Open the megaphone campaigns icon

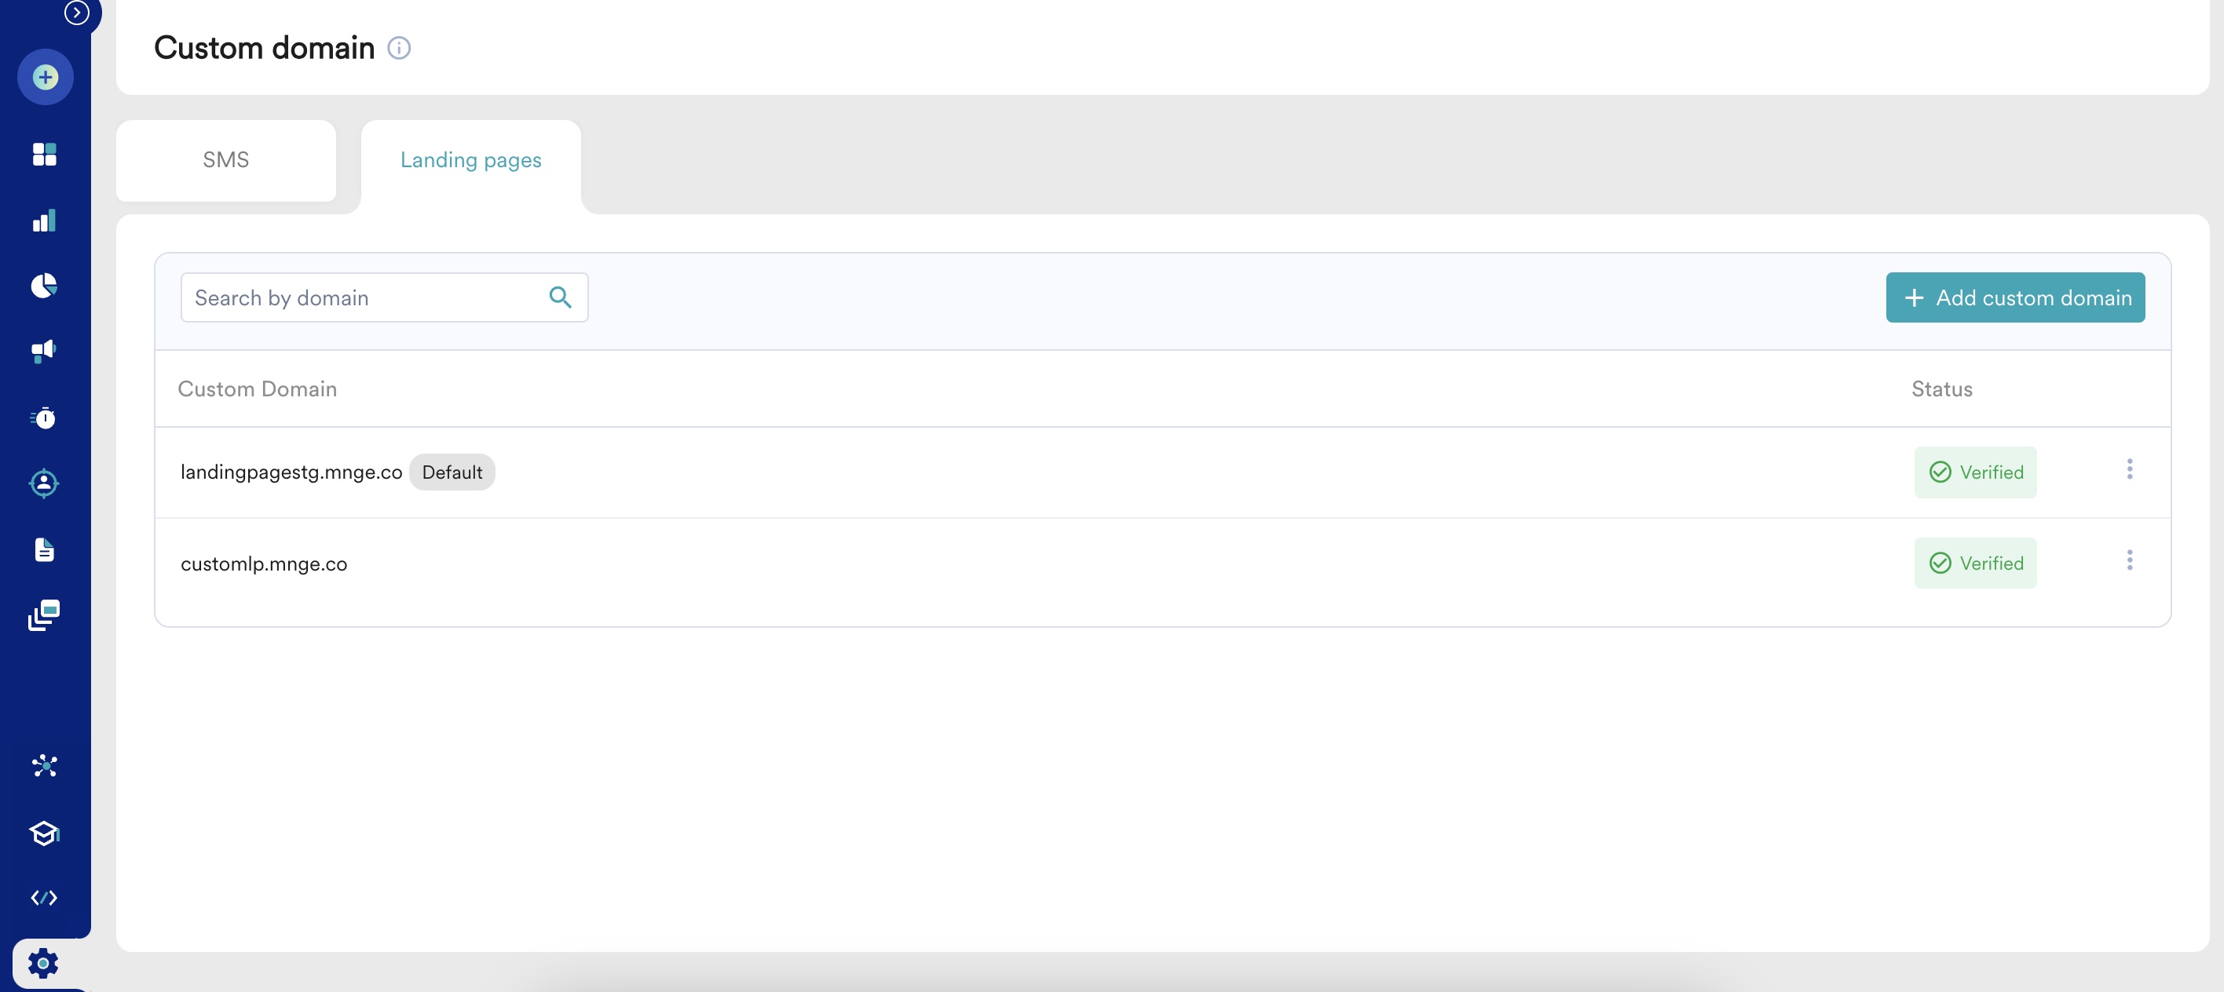(x=45, y=351)
